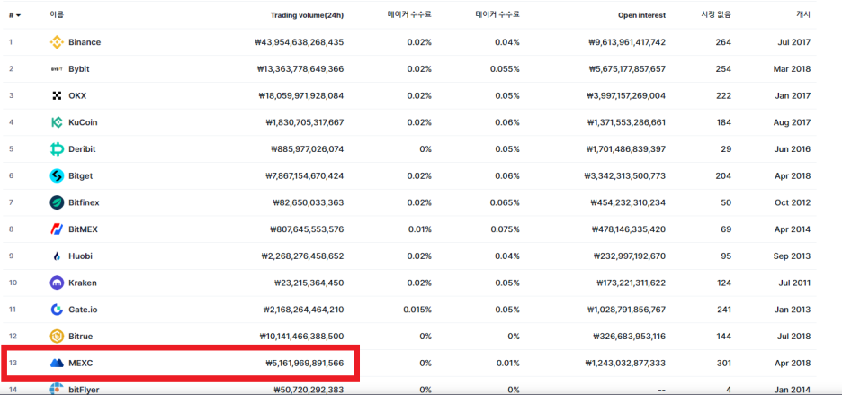Select MEXC volume ₩5,161,969,891,566
The height and width of the screenshot is (395, 842).
304,364
